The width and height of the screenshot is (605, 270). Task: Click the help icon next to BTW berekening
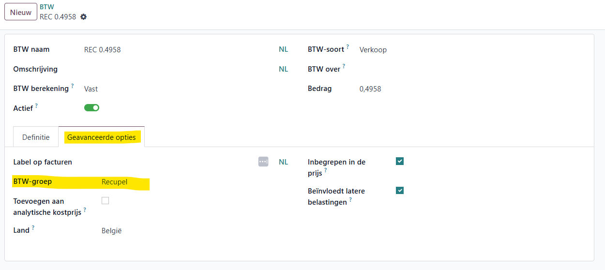tap(73, 86)
